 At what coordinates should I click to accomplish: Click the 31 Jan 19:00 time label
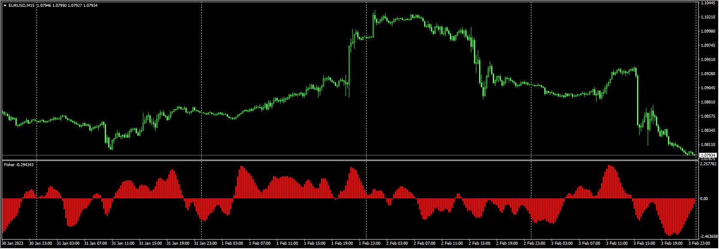point(178,243)
